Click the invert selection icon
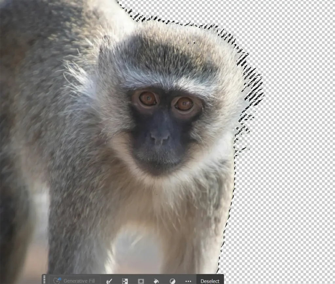335x284 pixels. [x=125, y=281]
